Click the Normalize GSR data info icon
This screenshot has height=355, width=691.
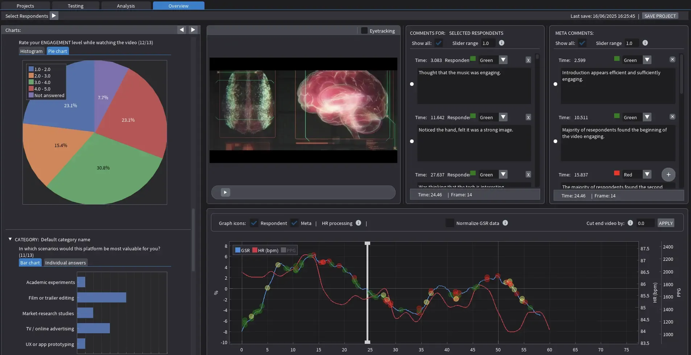[505, 223]
